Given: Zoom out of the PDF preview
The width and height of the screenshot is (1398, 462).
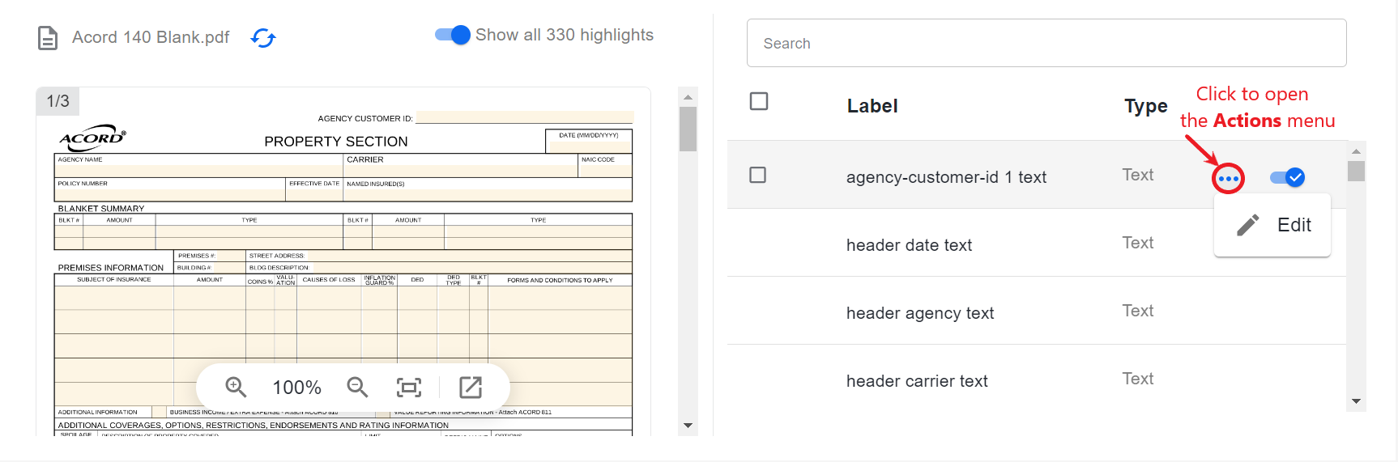Looking at the screenshot, I should pyautogui.click(x=357, y=388).
